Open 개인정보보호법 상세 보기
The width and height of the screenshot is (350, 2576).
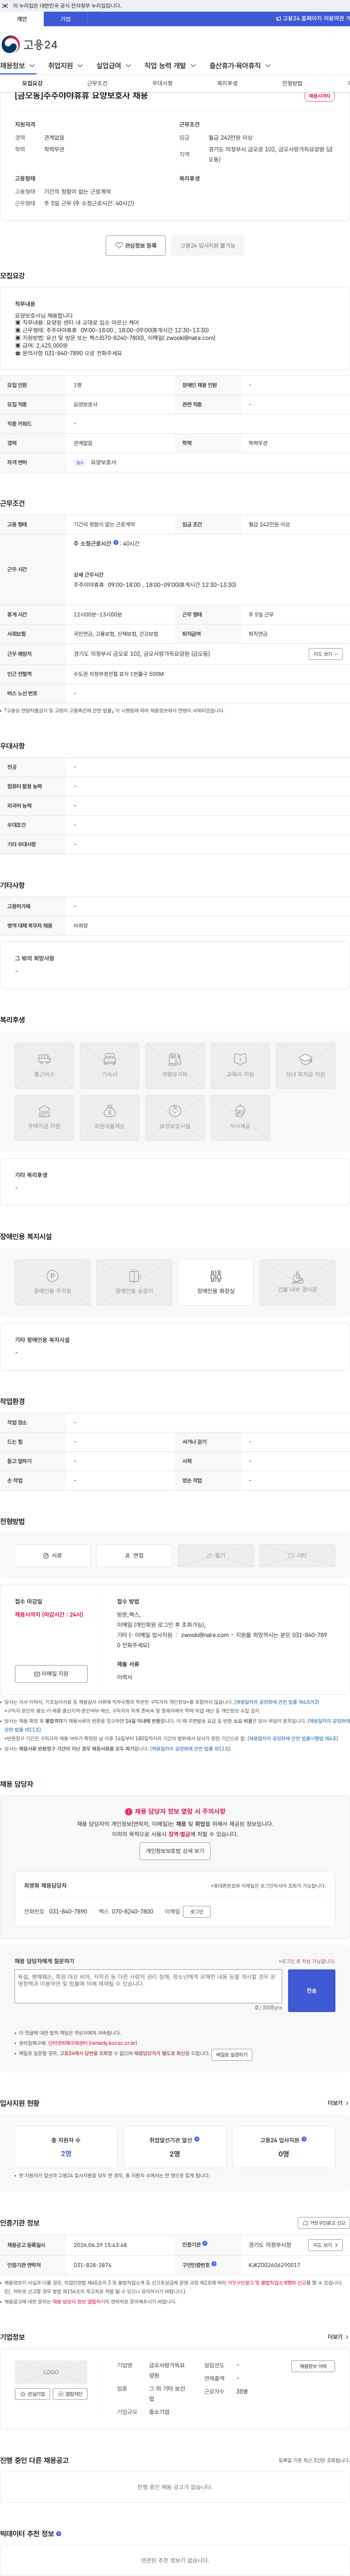point(175,1851)
